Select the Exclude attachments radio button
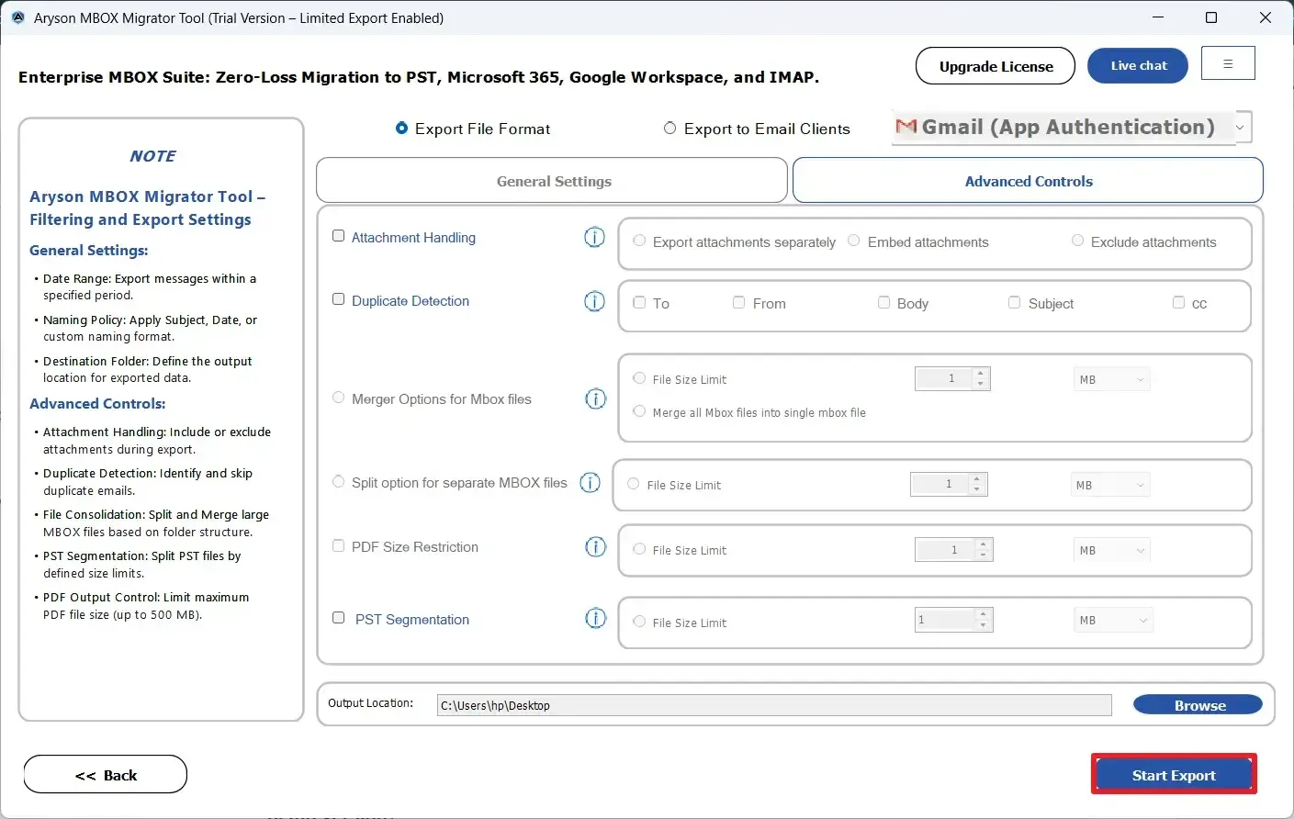Image resolution: width=1294 pixels, height=819 pixels. 1077,241
